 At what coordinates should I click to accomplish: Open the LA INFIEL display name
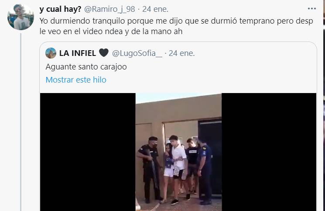(x=78, y=53)
